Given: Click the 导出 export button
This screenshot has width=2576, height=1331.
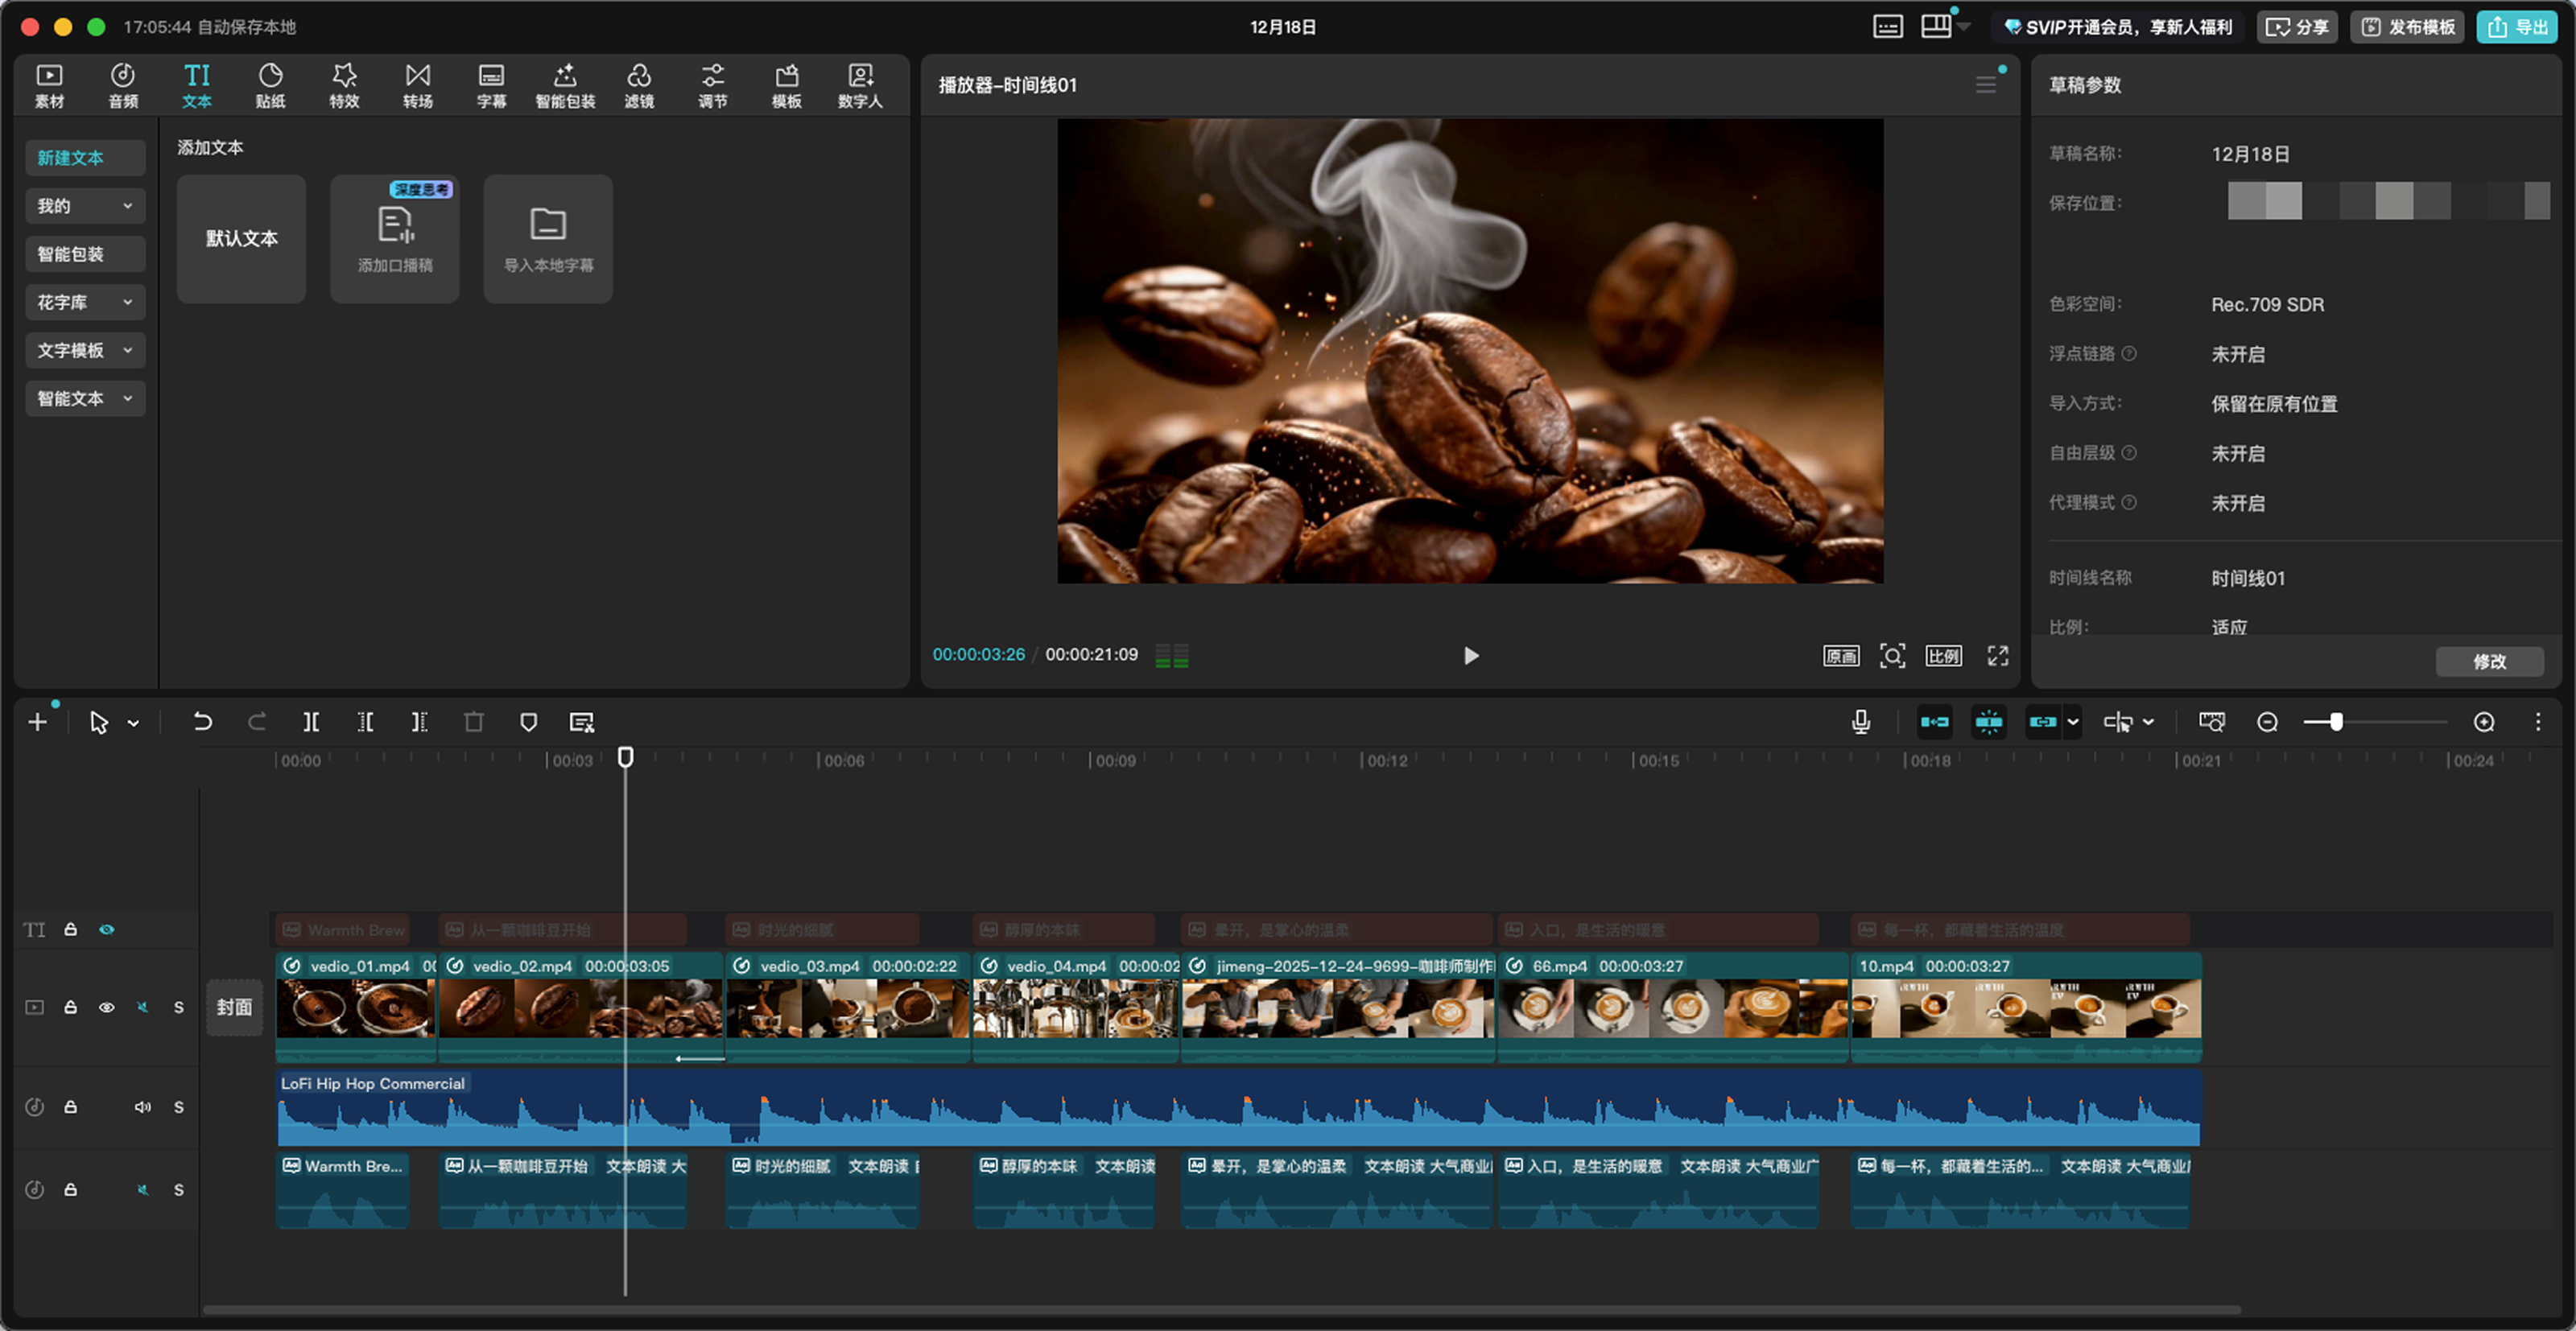Looking at the screenshot, I should pyautogui.click(x=2516, y=27).
